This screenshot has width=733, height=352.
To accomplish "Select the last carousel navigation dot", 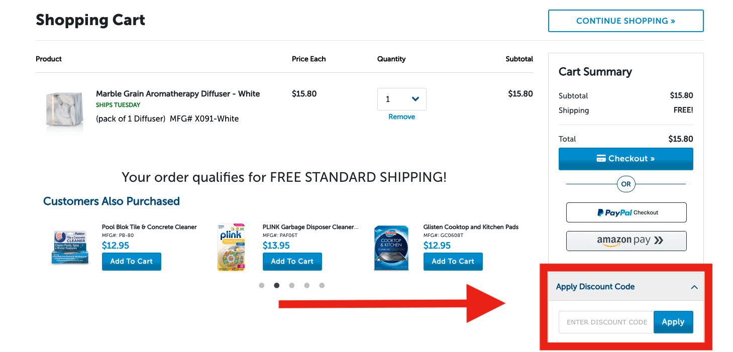I will click(322, 285).
